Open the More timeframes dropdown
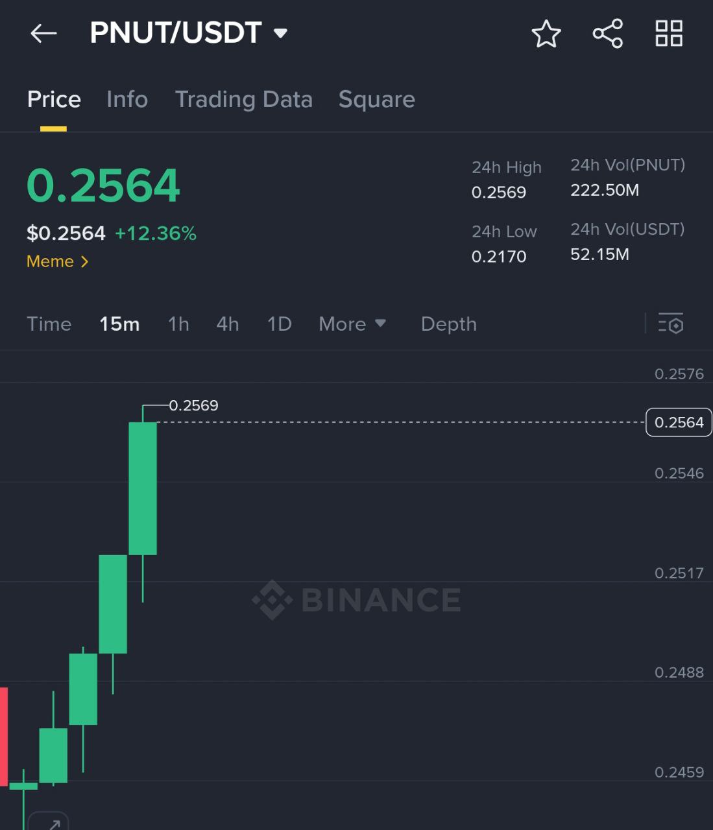This screenshot has width=713, height=830. [352, 324]
